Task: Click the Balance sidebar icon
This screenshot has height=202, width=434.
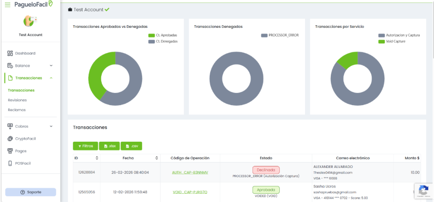Action: click(x=10, y=65)
